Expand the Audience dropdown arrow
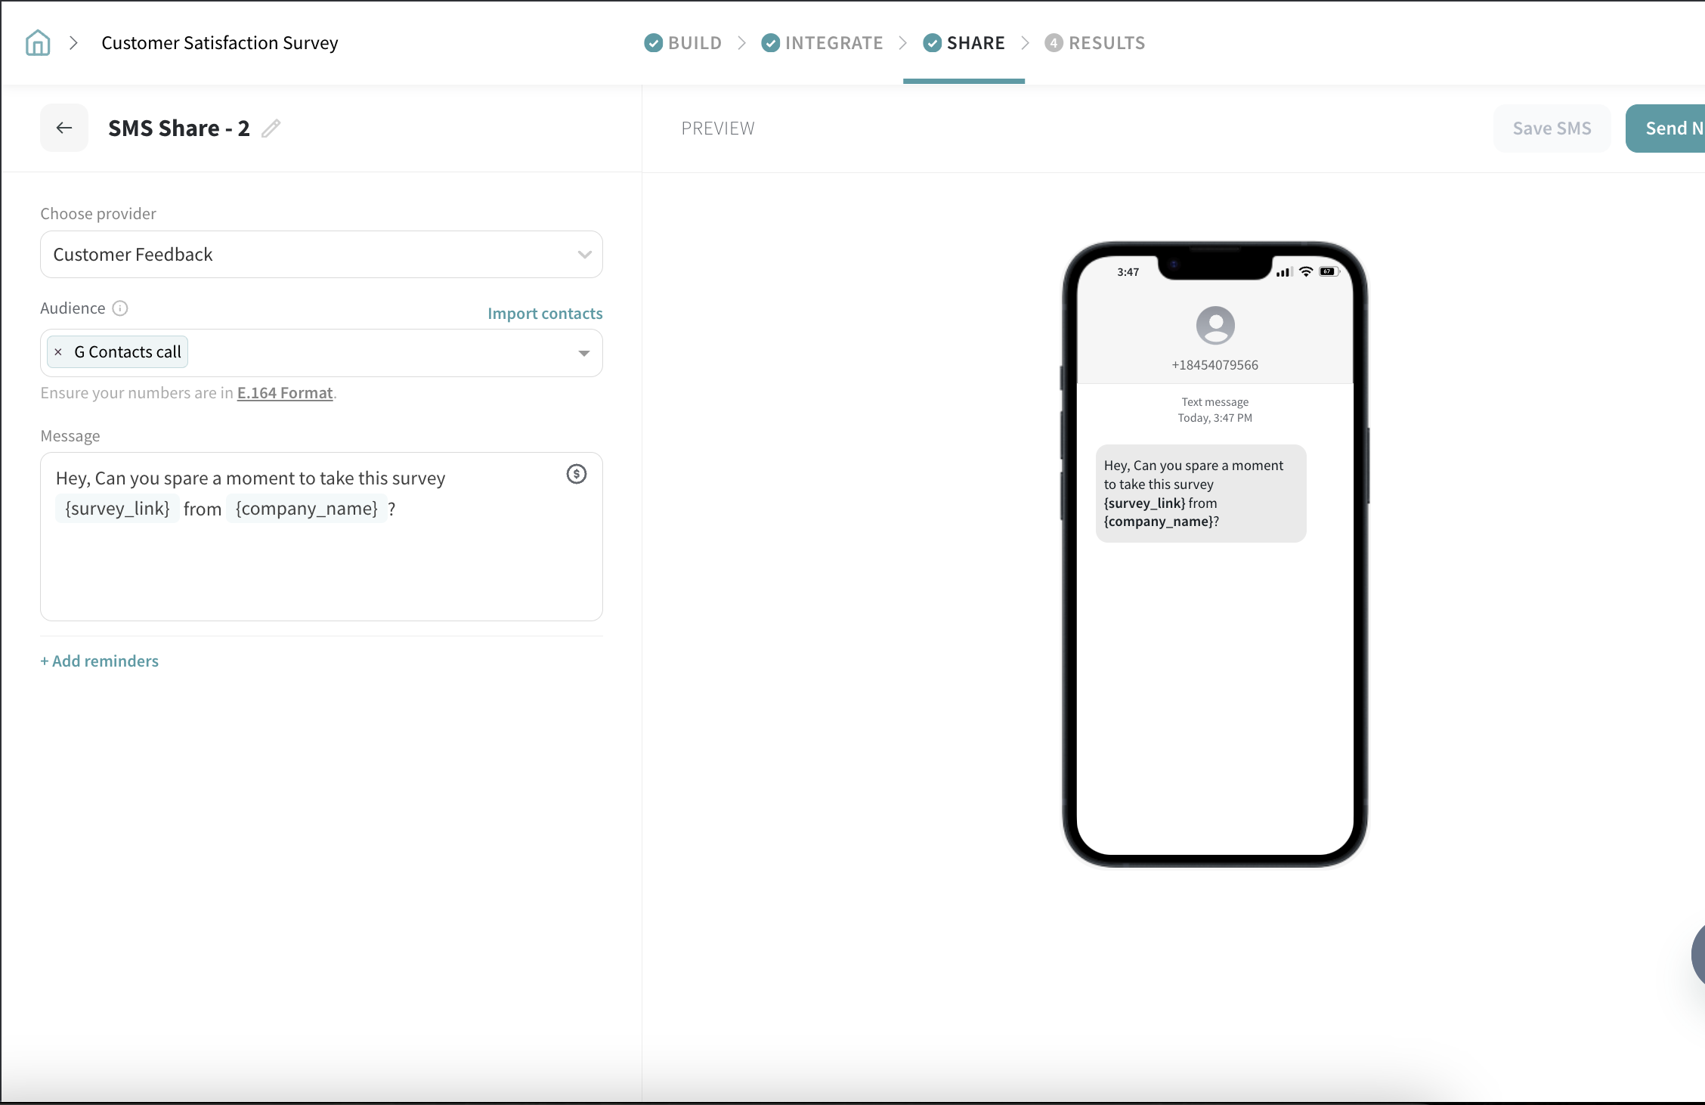 584,353
